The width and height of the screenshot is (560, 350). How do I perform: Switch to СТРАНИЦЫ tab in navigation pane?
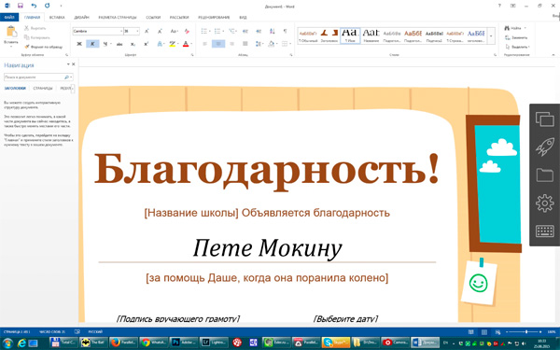click(43, 89)
